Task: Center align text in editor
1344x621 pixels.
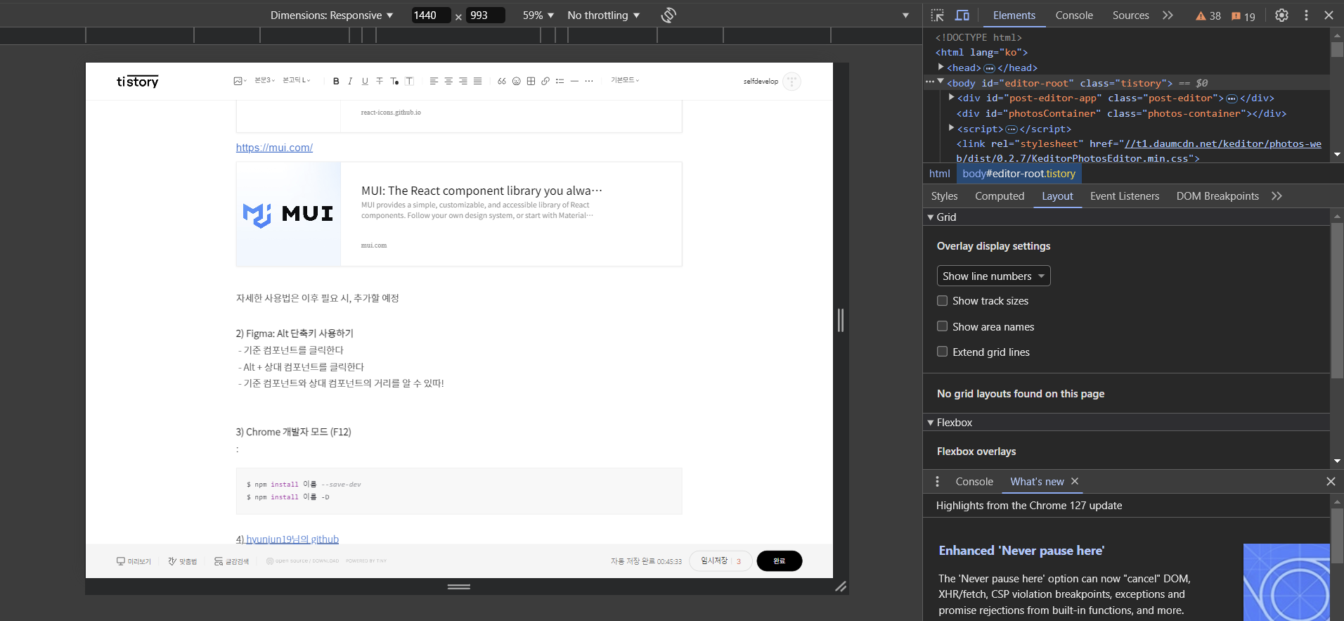Action: (x=448, y=81)
